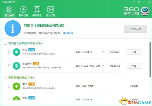Click the wired network card globe icon
This screenshot has width=152, height=106.
click(17, 66)
